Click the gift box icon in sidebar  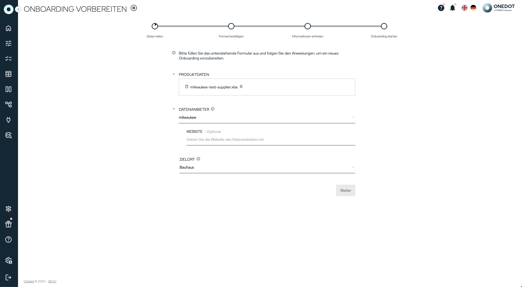(8, 224)
